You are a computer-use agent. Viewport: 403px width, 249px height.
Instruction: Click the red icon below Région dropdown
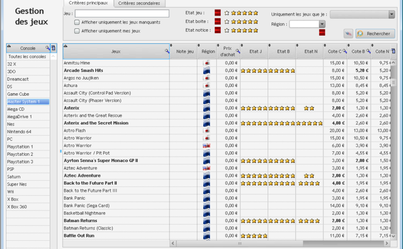322,32
